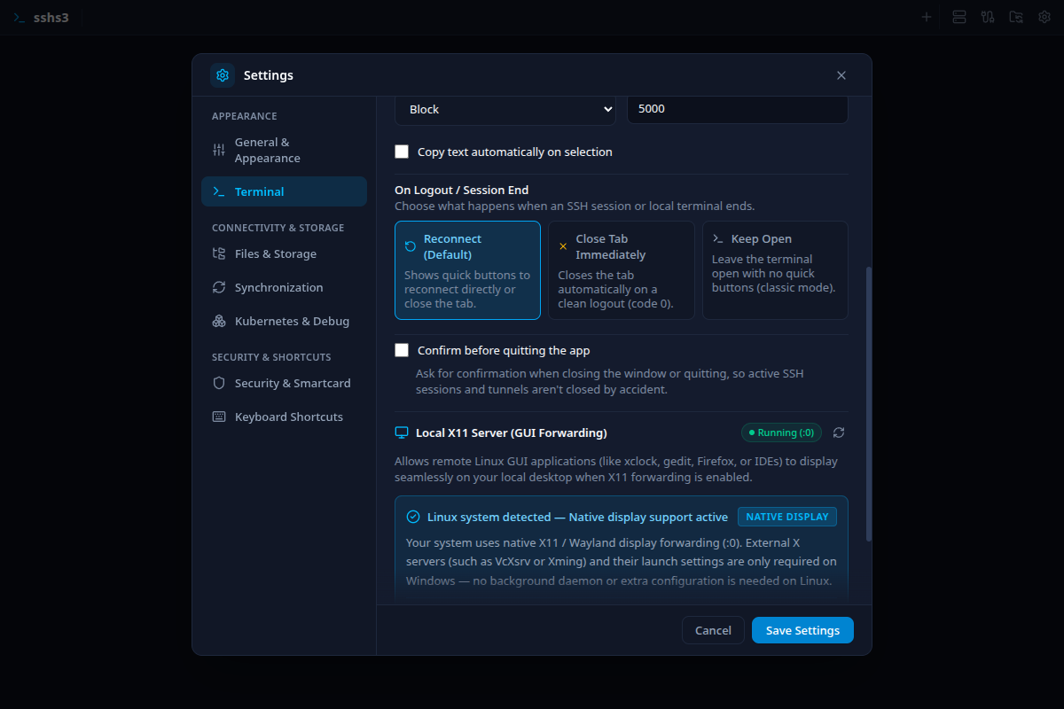Open the folder sync icon in top bar
The image size is (1064, 709).
pyautogui.click(x=1016, y=17)
